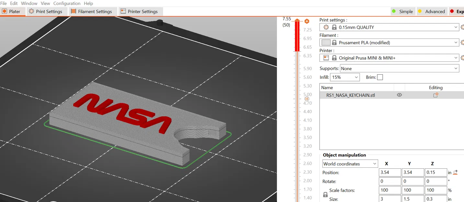464x202 pixels.
Task: Click the Print settings preset gear icon
Action: pyautogui.click(x=326, y=27)
